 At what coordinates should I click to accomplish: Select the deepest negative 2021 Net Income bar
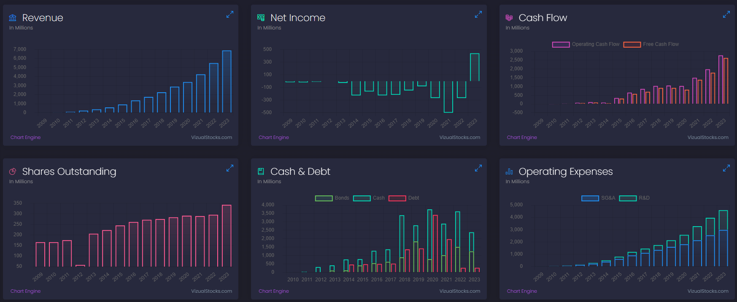pyautogui.click(x=448, y=97)
